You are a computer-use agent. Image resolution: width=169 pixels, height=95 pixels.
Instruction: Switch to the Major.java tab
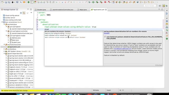82,9
